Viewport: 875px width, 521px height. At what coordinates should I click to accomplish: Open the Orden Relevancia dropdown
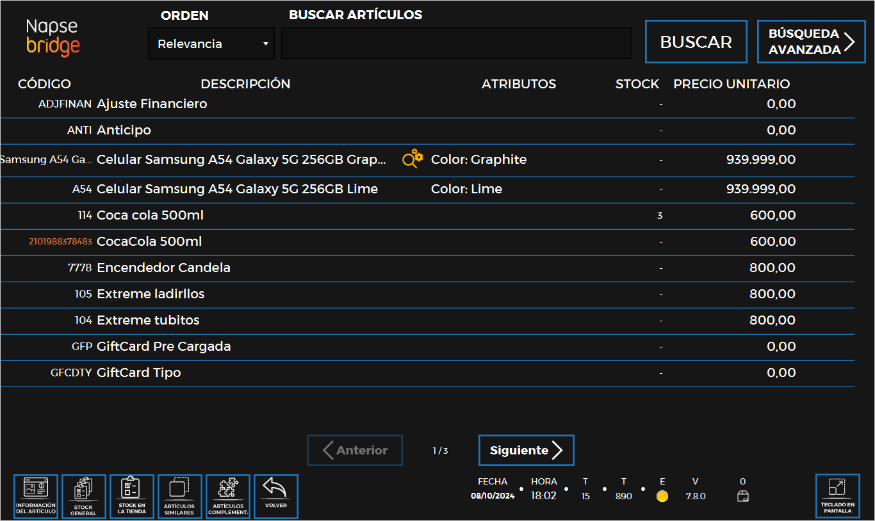(211, 44)
